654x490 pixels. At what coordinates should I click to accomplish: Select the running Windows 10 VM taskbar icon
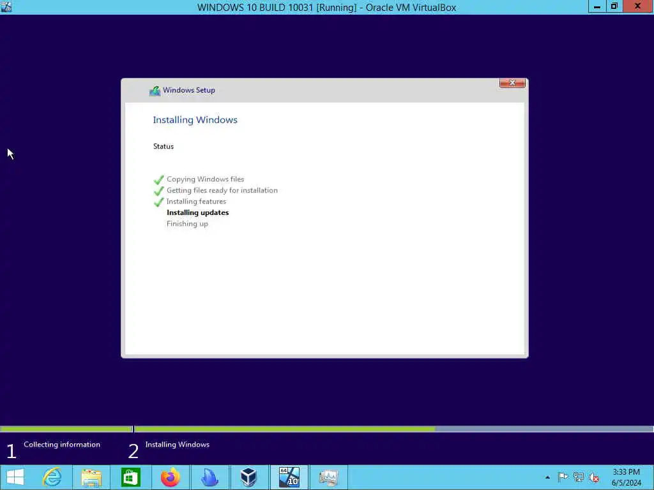click(x=289, y=477)
